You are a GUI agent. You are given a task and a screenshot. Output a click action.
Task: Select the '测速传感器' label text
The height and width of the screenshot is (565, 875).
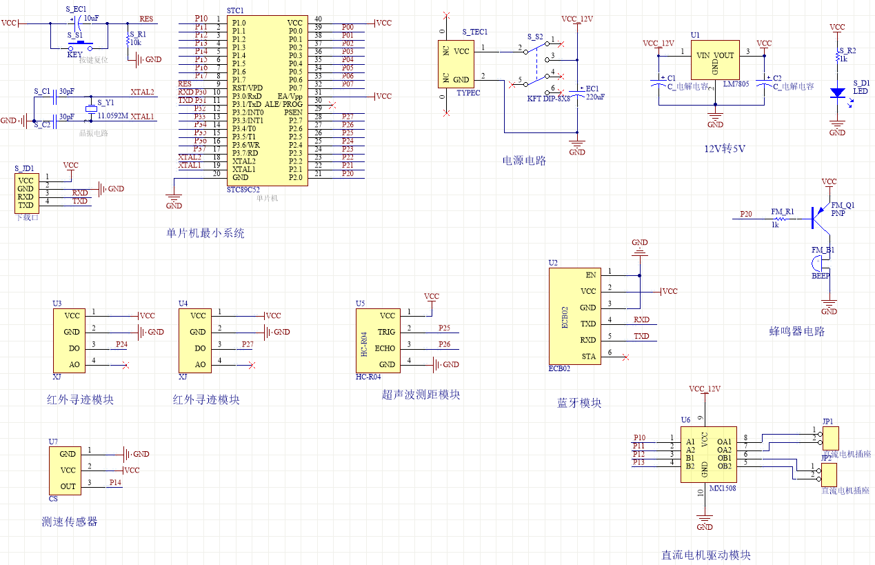[70, 522]
